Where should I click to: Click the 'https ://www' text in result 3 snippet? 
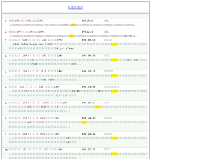(64, 48)
